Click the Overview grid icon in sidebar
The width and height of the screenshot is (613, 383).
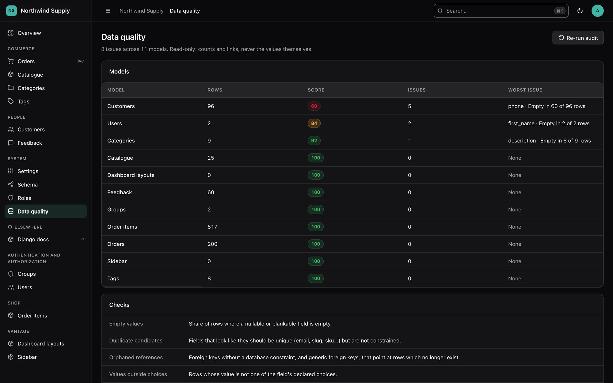point(11,33)
